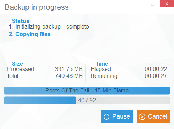The image size is (174, 129).
Task: Click the Total 740.48 MB value
Action: click(69, 76)
